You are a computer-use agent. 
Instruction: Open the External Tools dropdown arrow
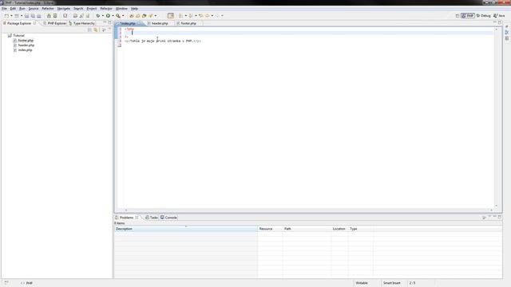[x=123, y=16]
